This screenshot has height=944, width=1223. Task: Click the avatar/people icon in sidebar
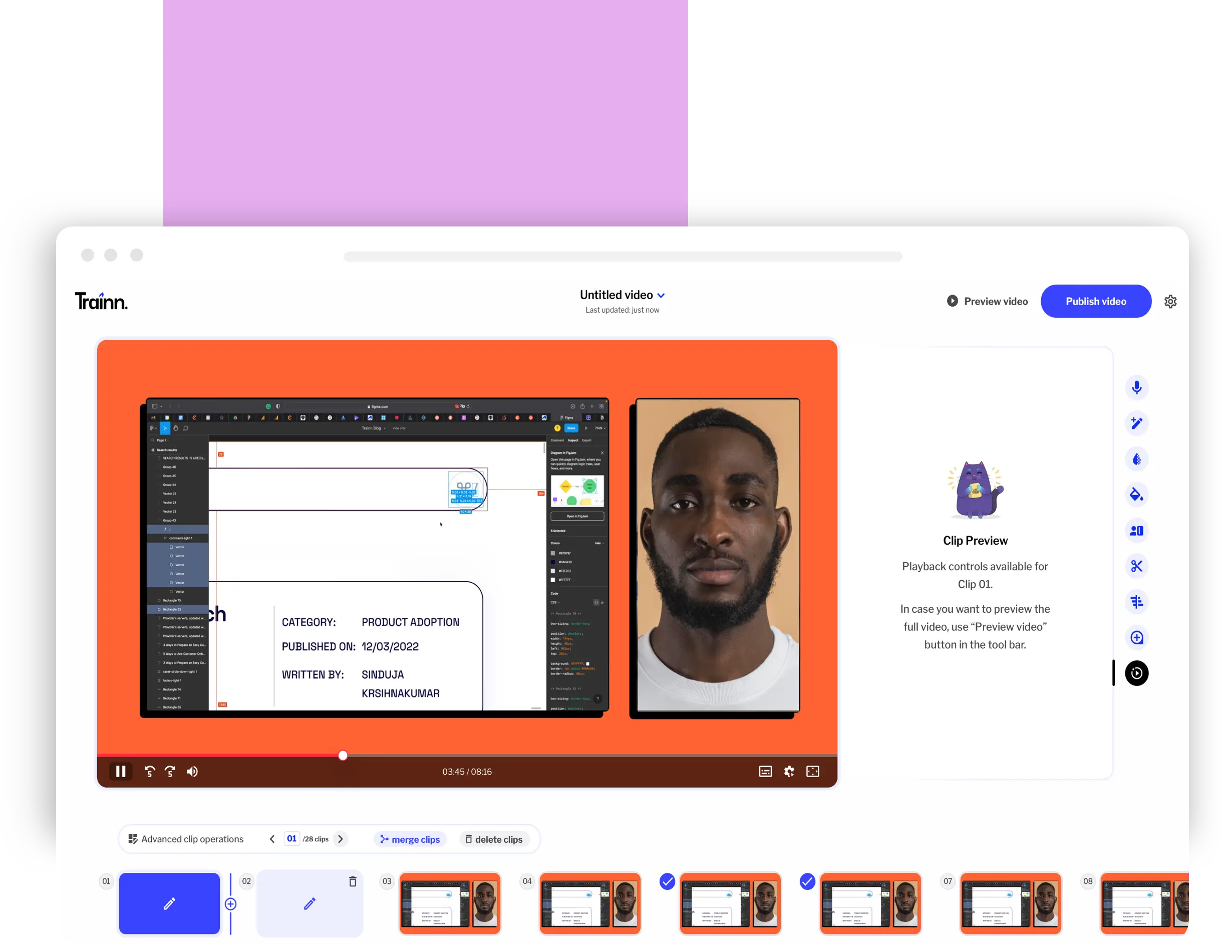point(1137,531)
